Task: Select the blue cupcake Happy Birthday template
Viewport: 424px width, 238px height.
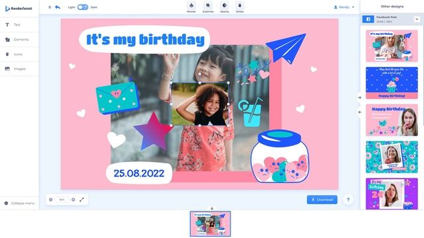Action: 392,83
